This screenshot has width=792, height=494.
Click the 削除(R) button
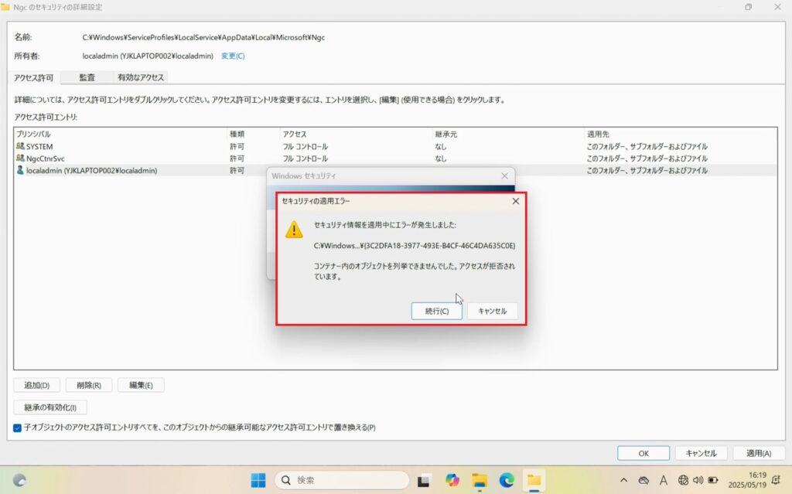(x=89, y=385)
